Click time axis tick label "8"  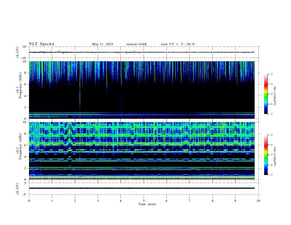(212, 201)
